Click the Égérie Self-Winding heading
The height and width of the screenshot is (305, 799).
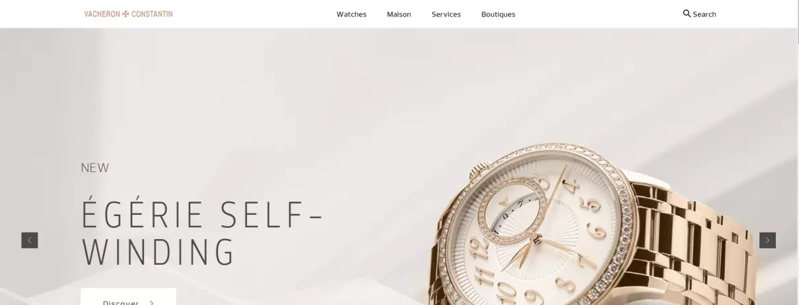point(203,233)
